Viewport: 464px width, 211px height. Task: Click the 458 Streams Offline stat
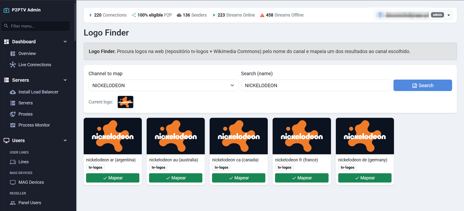(282, 15)
